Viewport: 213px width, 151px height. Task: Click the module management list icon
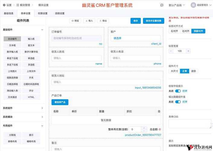(x=17, y=5)
